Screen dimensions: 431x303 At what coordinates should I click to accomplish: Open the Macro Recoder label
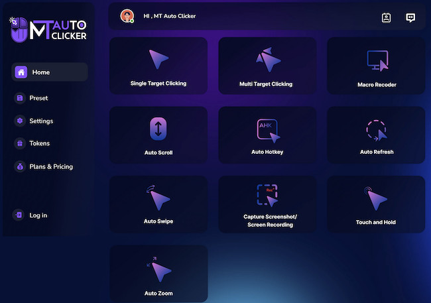(377, 85)
